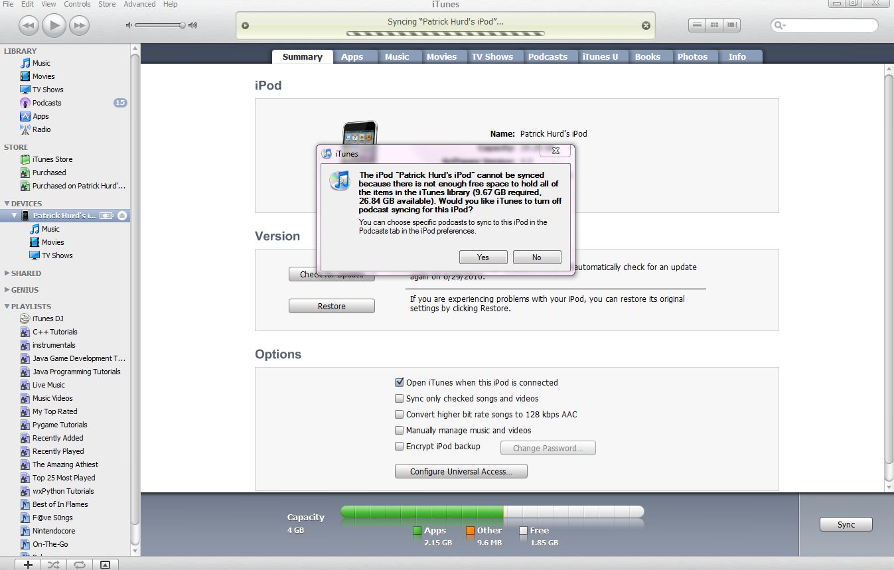The height and width of the screenshot is (570, 894).
Task: Switch to Cover Flow view
Action: 732,25
